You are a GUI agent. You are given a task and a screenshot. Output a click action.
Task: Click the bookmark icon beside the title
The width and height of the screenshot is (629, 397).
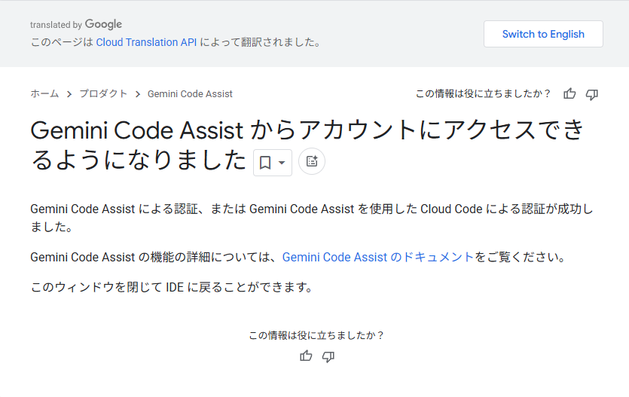click(x=265, y=163)
